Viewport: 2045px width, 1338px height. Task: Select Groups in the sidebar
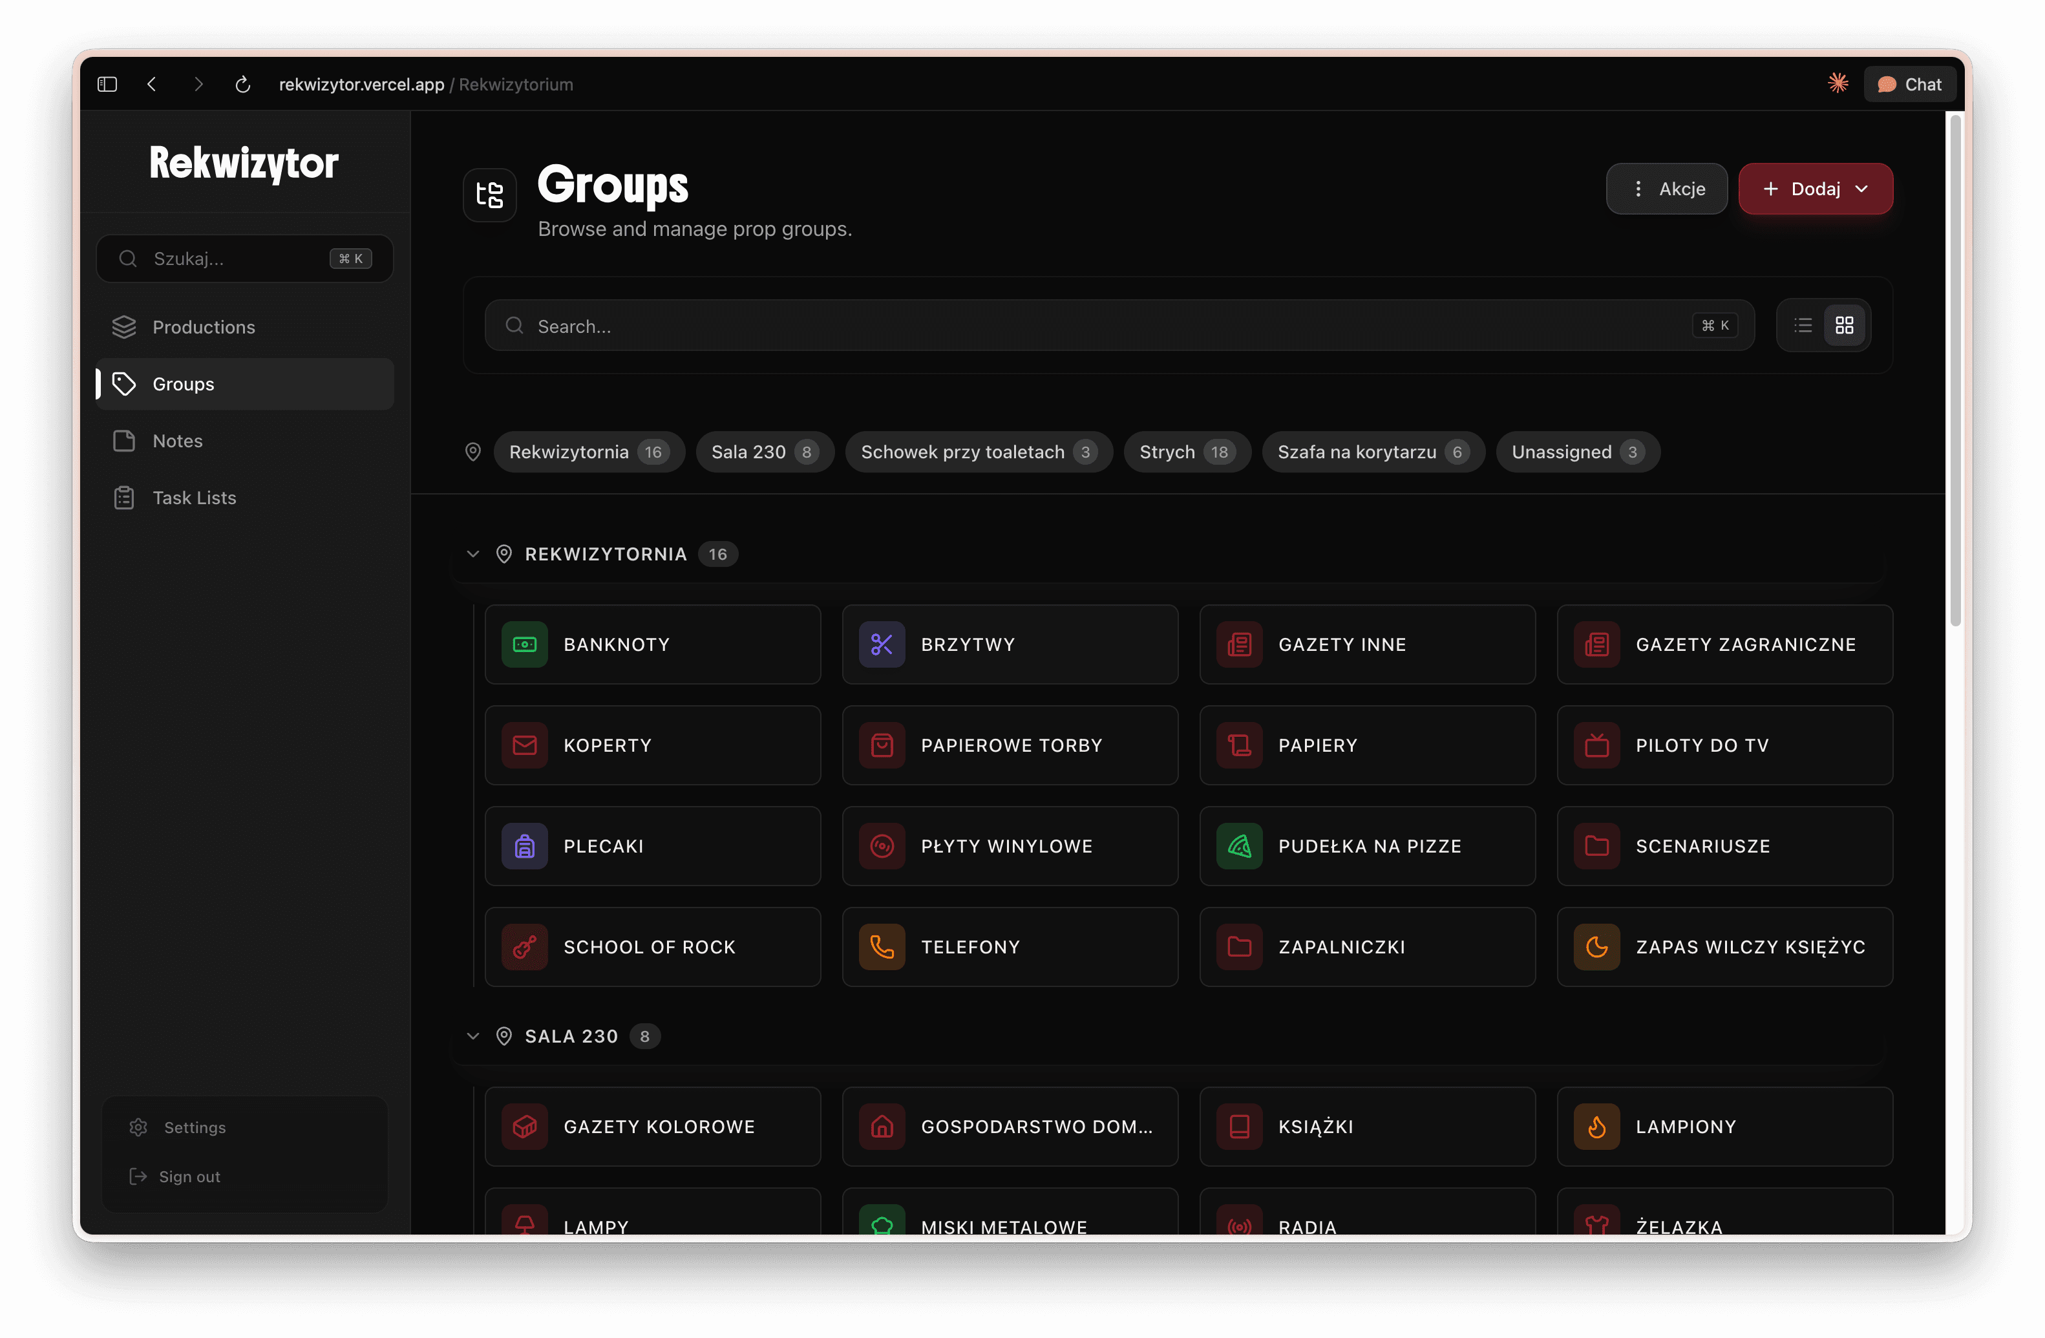pos(245,384)
